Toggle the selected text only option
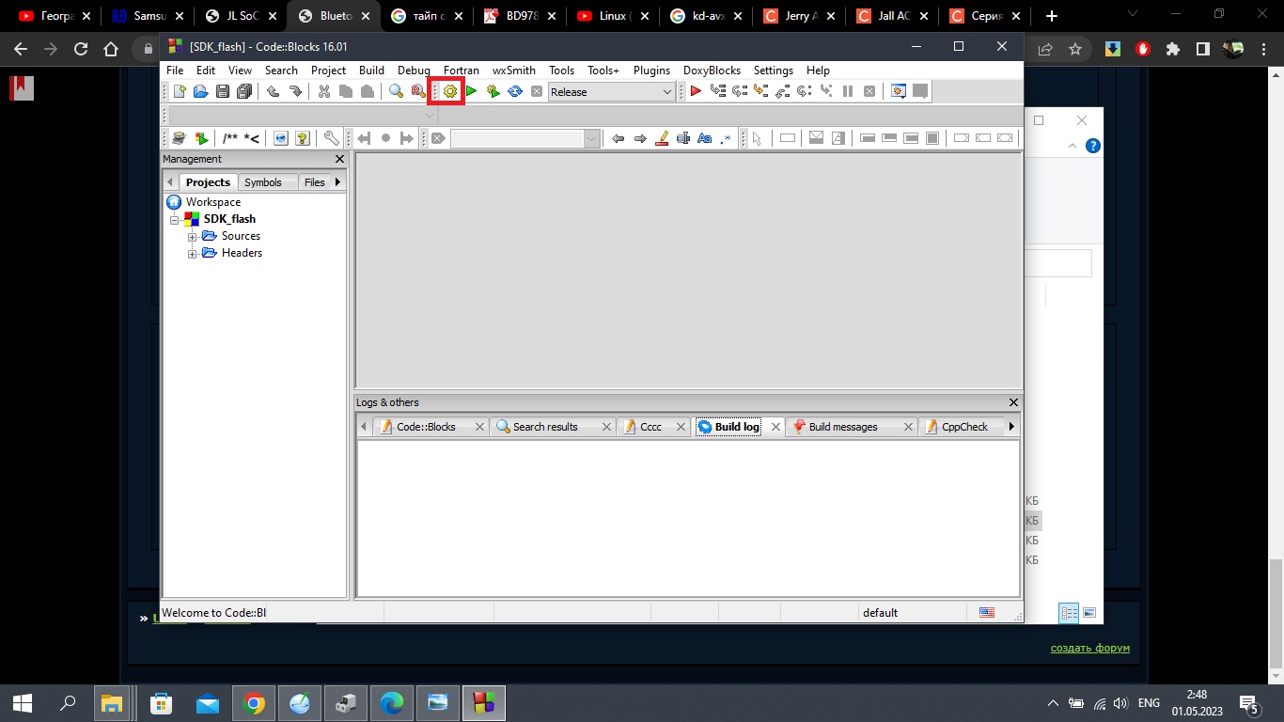 click(683, 138)
